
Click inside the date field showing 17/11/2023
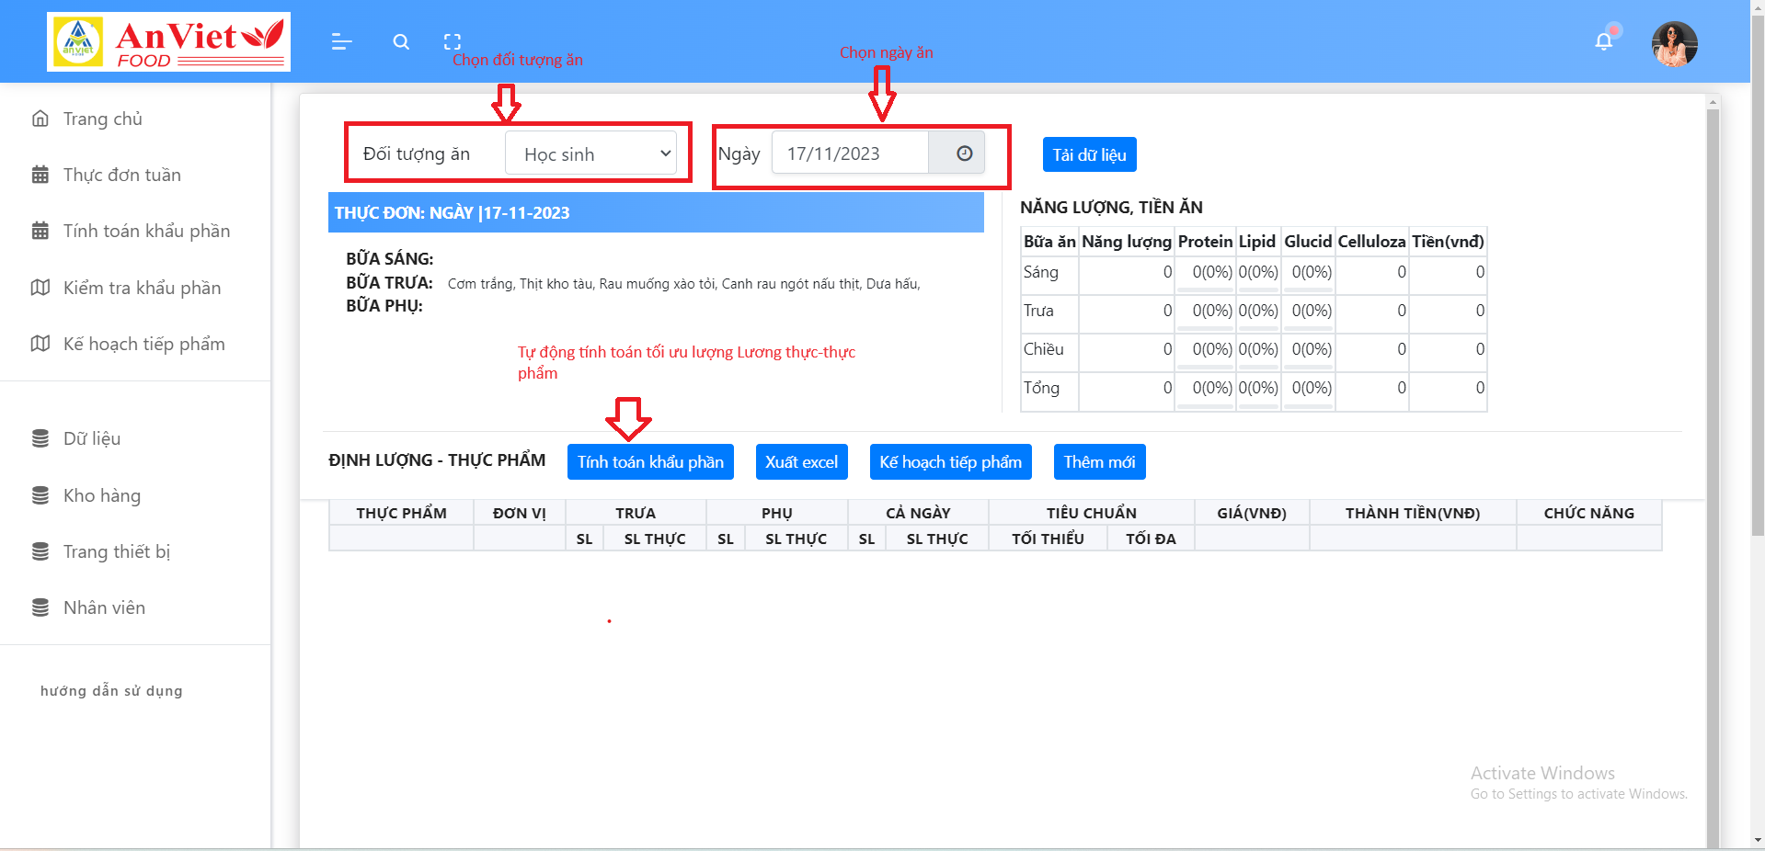pos(847,153)
